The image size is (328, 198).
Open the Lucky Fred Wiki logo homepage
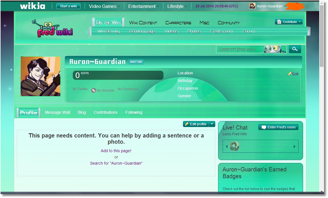[52, 28]
